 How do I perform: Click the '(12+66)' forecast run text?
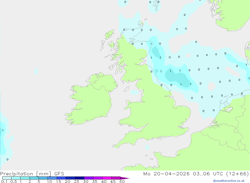tap(237, 174)
